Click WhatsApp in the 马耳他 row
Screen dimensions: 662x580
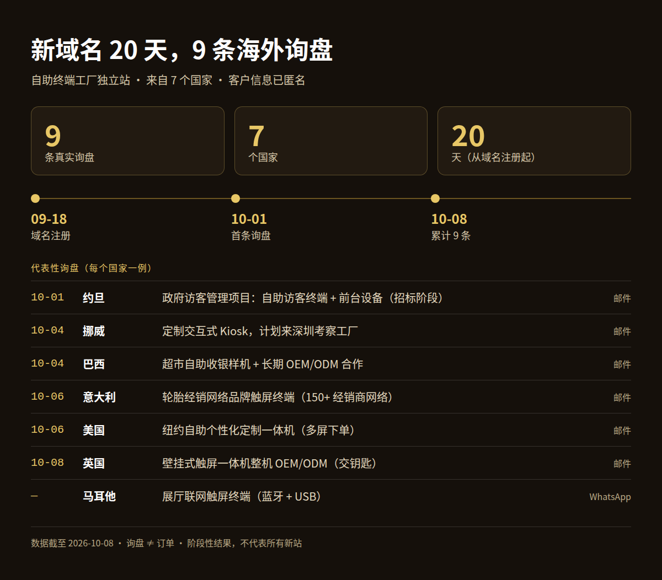tap(610, 497)
